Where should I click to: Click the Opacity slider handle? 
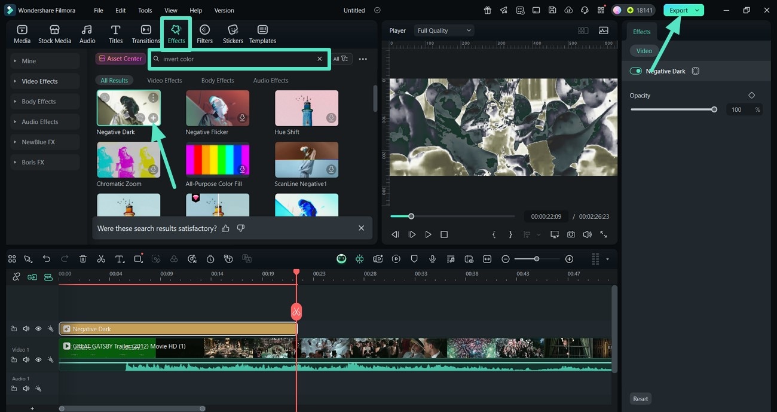pyautogui.click(x=714, y=109)
